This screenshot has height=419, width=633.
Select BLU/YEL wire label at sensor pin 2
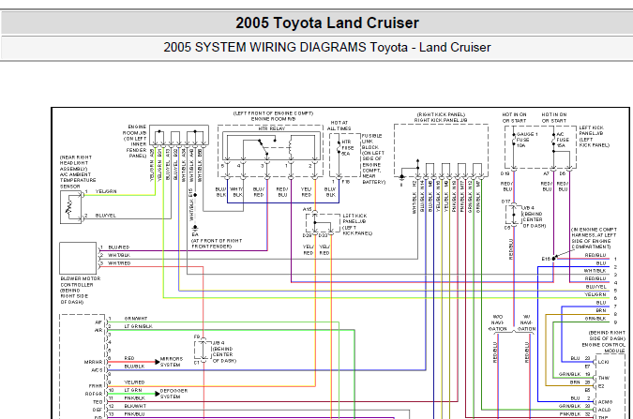point(106,216)
